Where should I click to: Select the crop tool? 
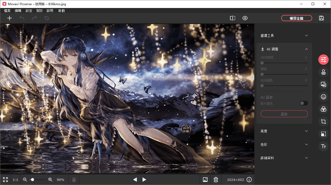coord(324,122)
